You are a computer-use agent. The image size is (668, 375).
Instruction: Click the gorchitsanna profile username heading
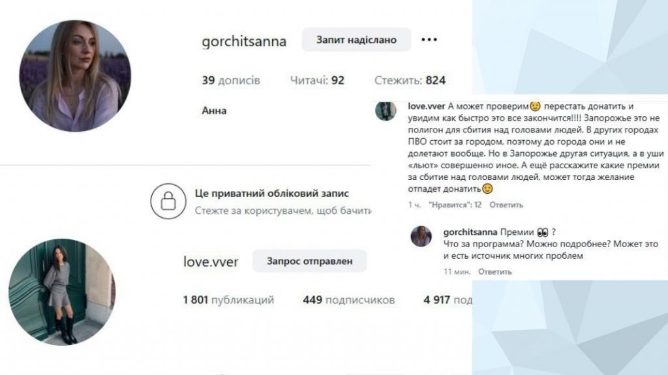click(244, 41)
